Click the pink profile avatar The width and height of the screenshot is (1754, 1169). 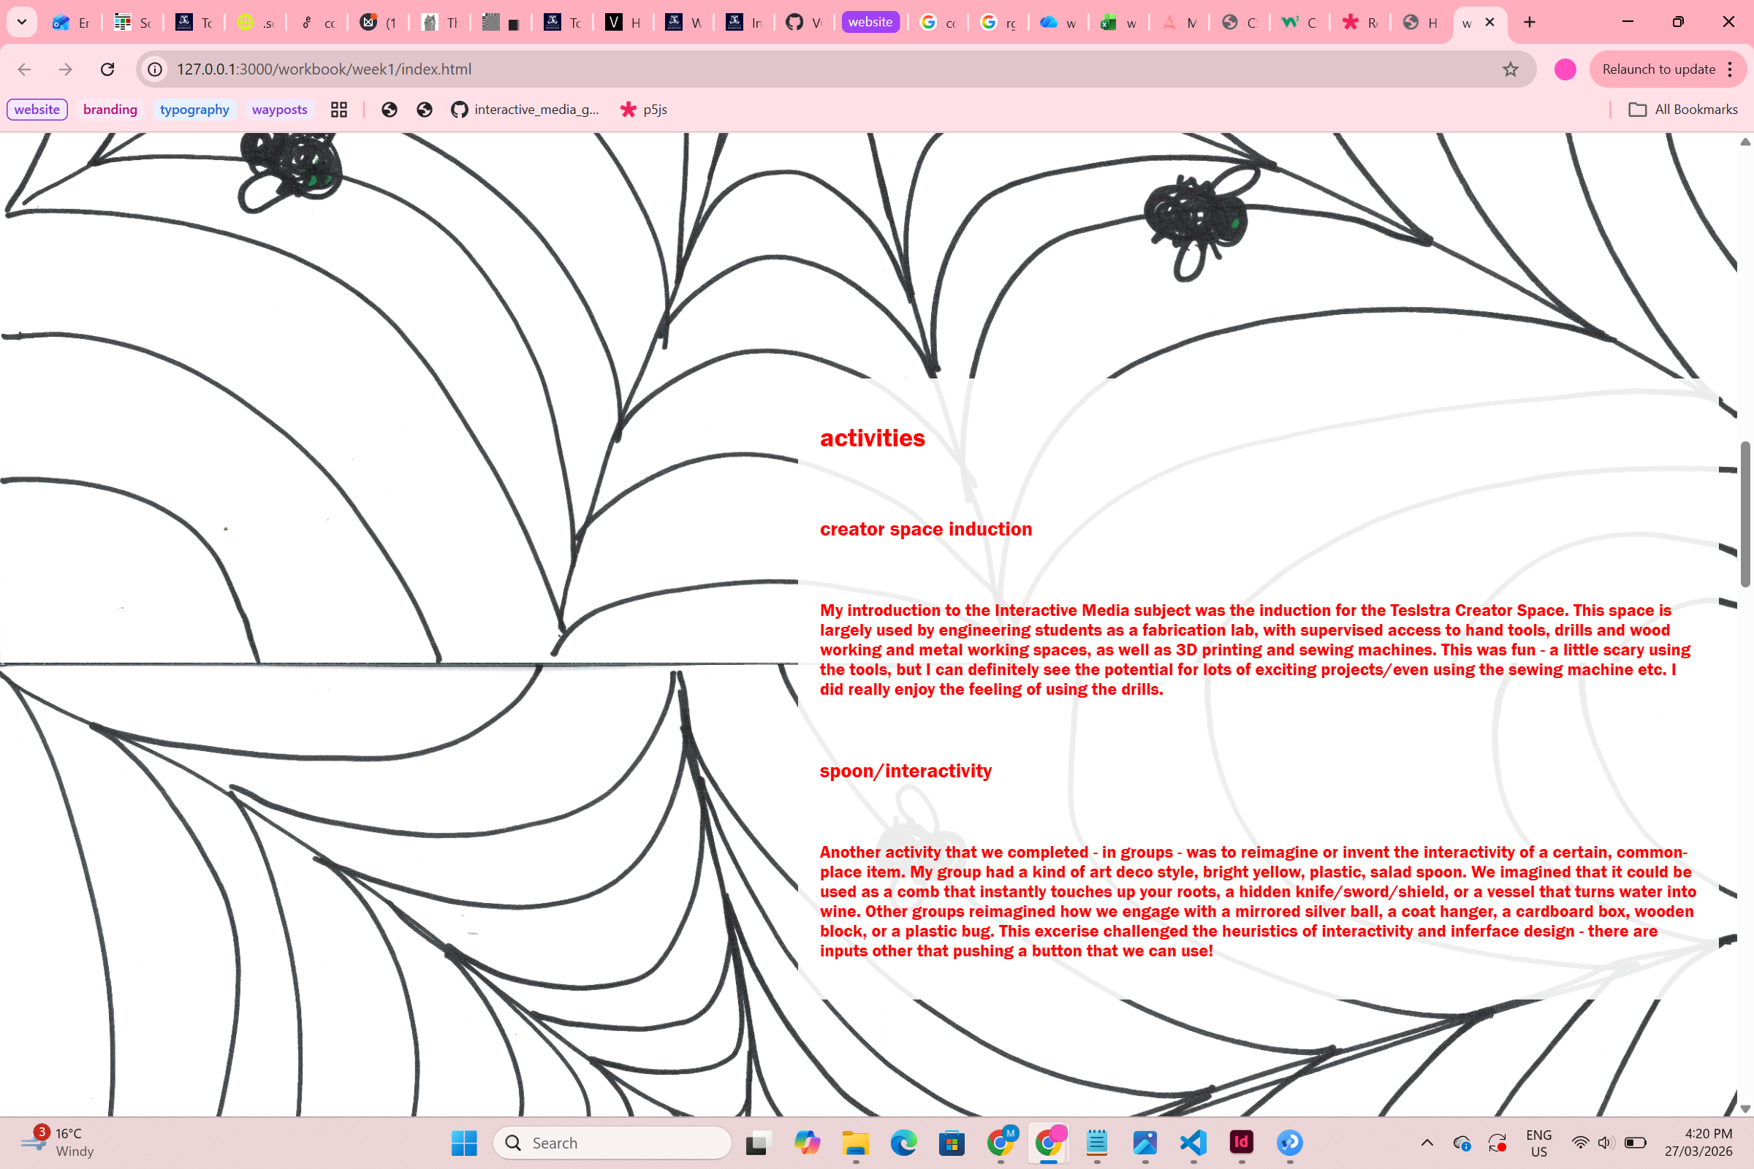pyautogui.click(x=1565, y=69)
